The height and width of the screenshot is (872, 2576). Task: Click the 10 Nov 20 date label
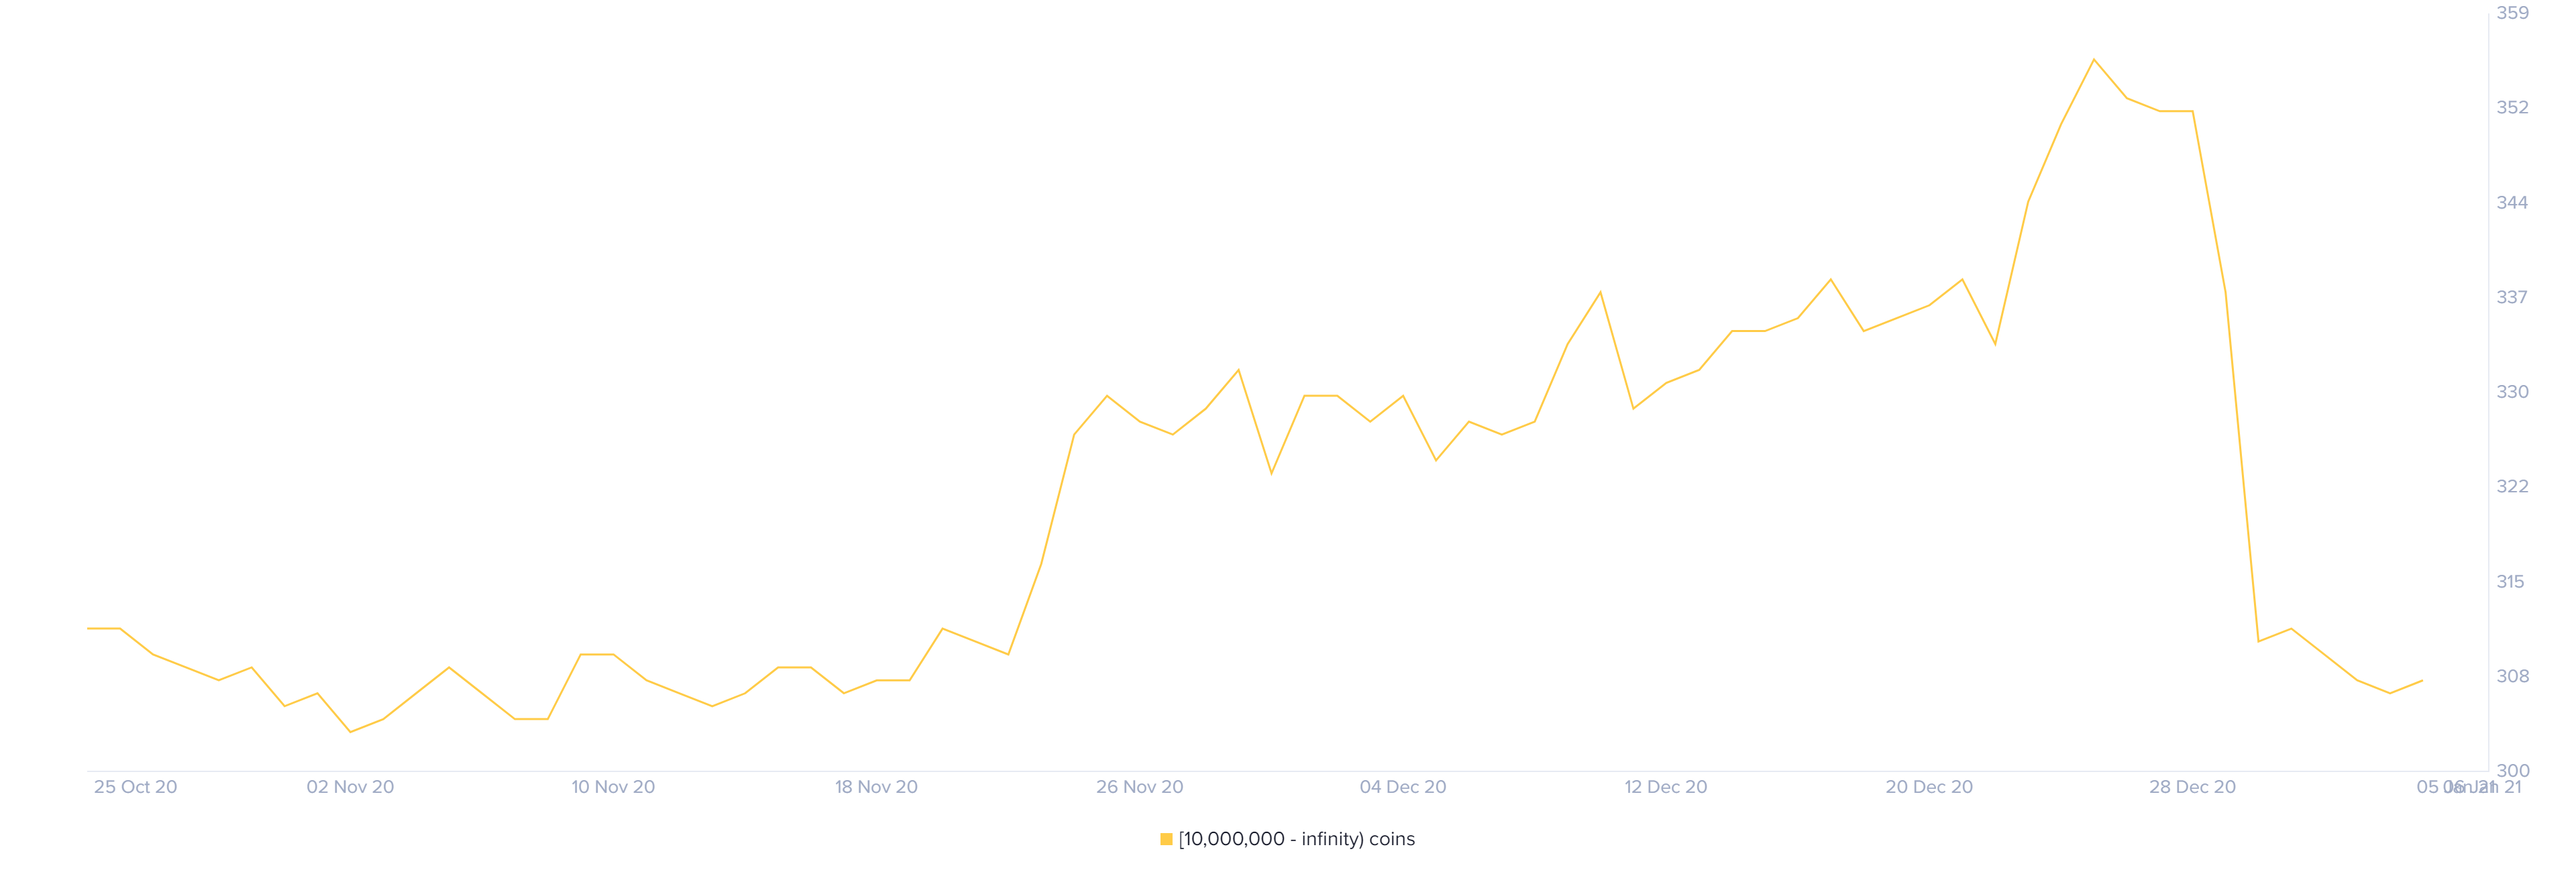[613, 787]
